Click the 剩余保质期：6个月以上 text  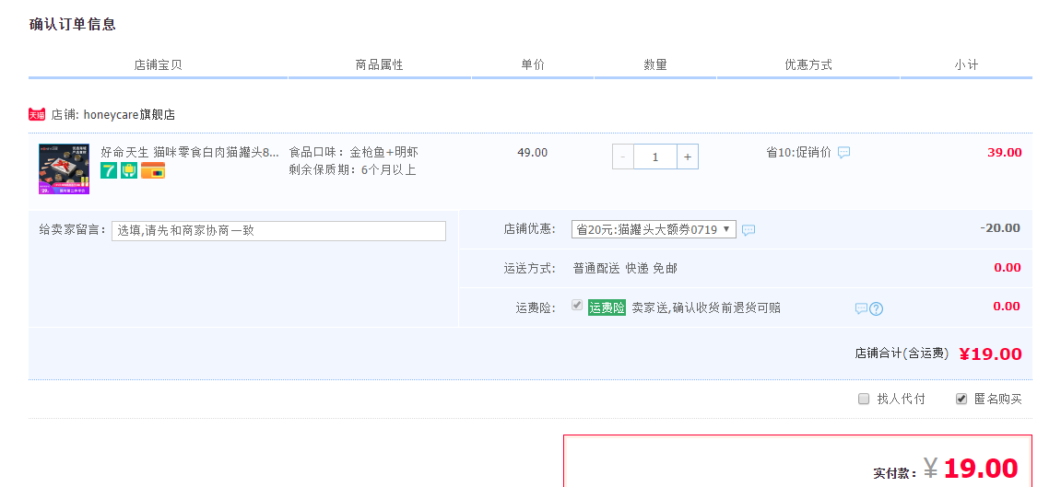pyautogui.click(x=352, y=170)
